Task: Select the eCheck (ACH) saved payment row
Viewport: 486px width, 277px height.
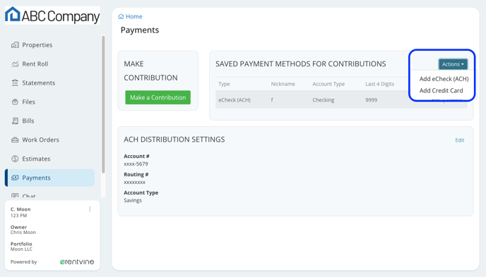Action: coord(341,100)
